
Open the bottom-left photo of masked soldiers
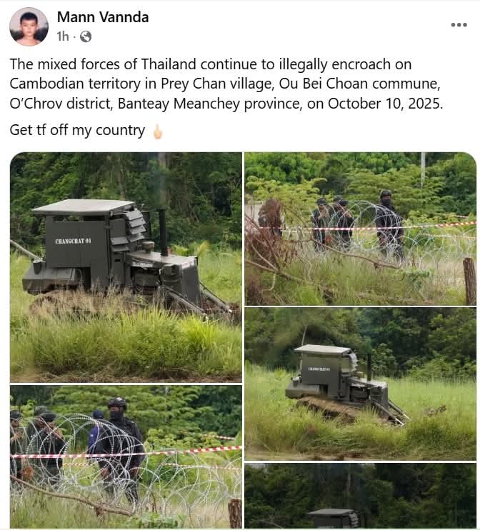point(126,456)
